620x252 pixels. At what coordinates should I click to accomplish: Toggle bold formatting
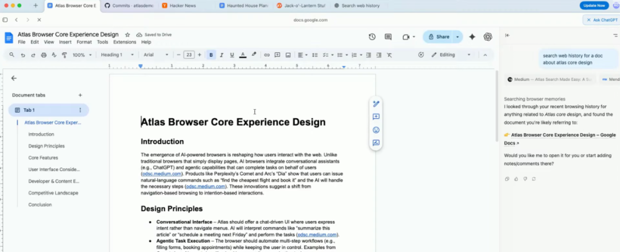[x=211, y=55]
